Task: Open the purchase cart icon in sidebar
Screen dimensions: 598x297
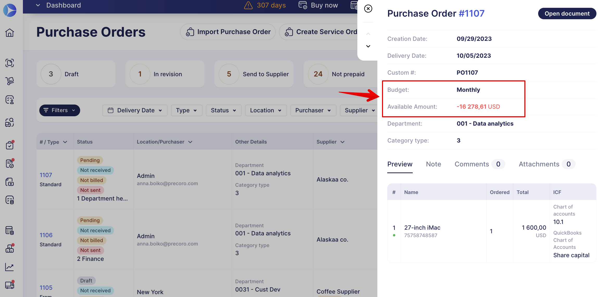Action: 10,81
